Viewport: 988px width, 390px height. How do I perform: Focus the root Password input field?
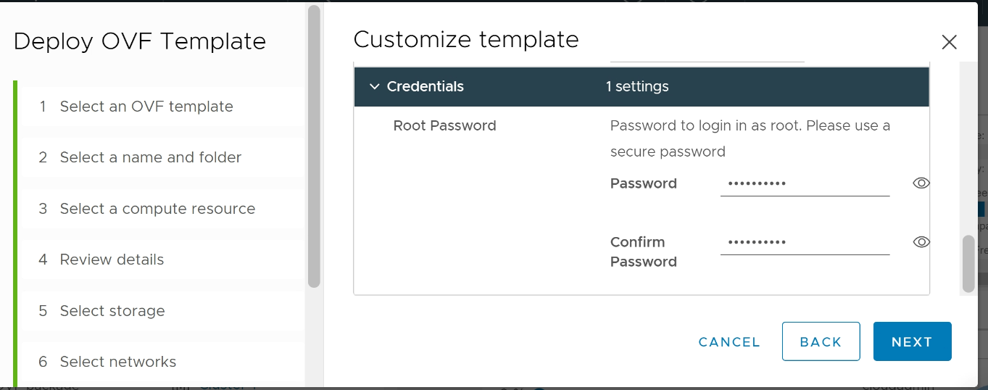point(805,184)
